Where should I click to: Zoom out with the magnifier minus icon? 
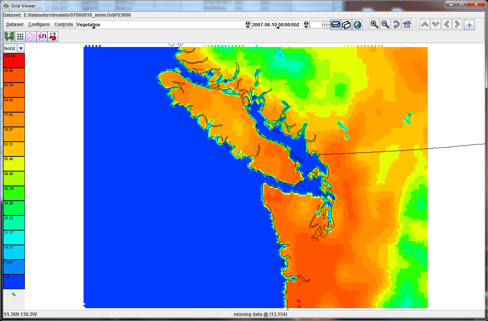(385, 24)
